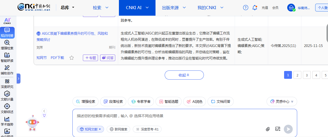This screenshot has width=328, height=137.
Task: Toggle 联网搜索 option
Action: coord(118,129)
